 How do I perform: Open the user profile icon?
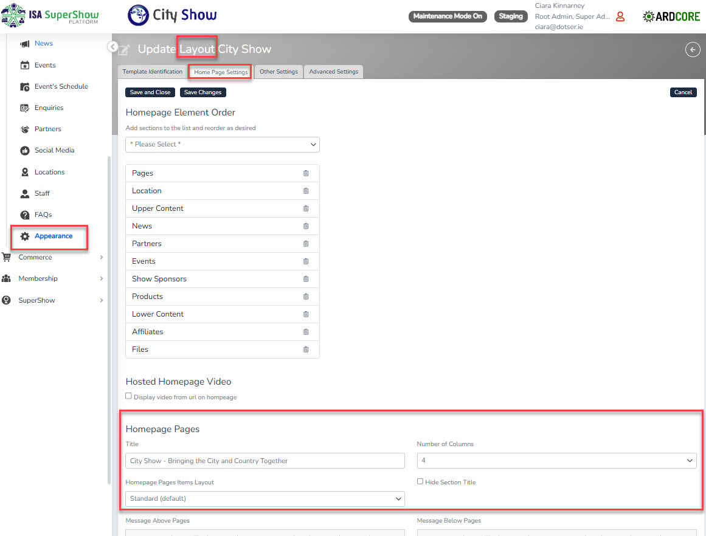click(x=620, y=16)
